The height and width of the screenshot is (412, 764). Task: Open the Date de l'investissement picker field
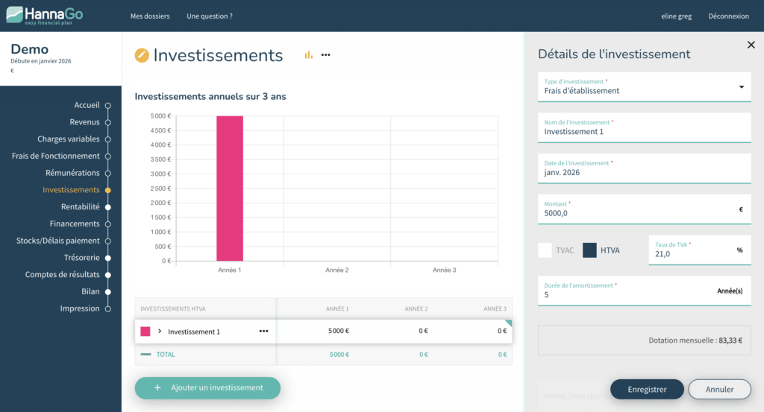click(x=644, y=168)
